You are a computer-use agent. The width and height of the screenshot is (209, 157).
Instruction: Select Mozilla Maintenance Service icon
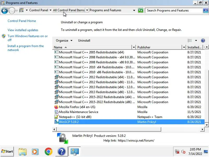coord(56,112)
